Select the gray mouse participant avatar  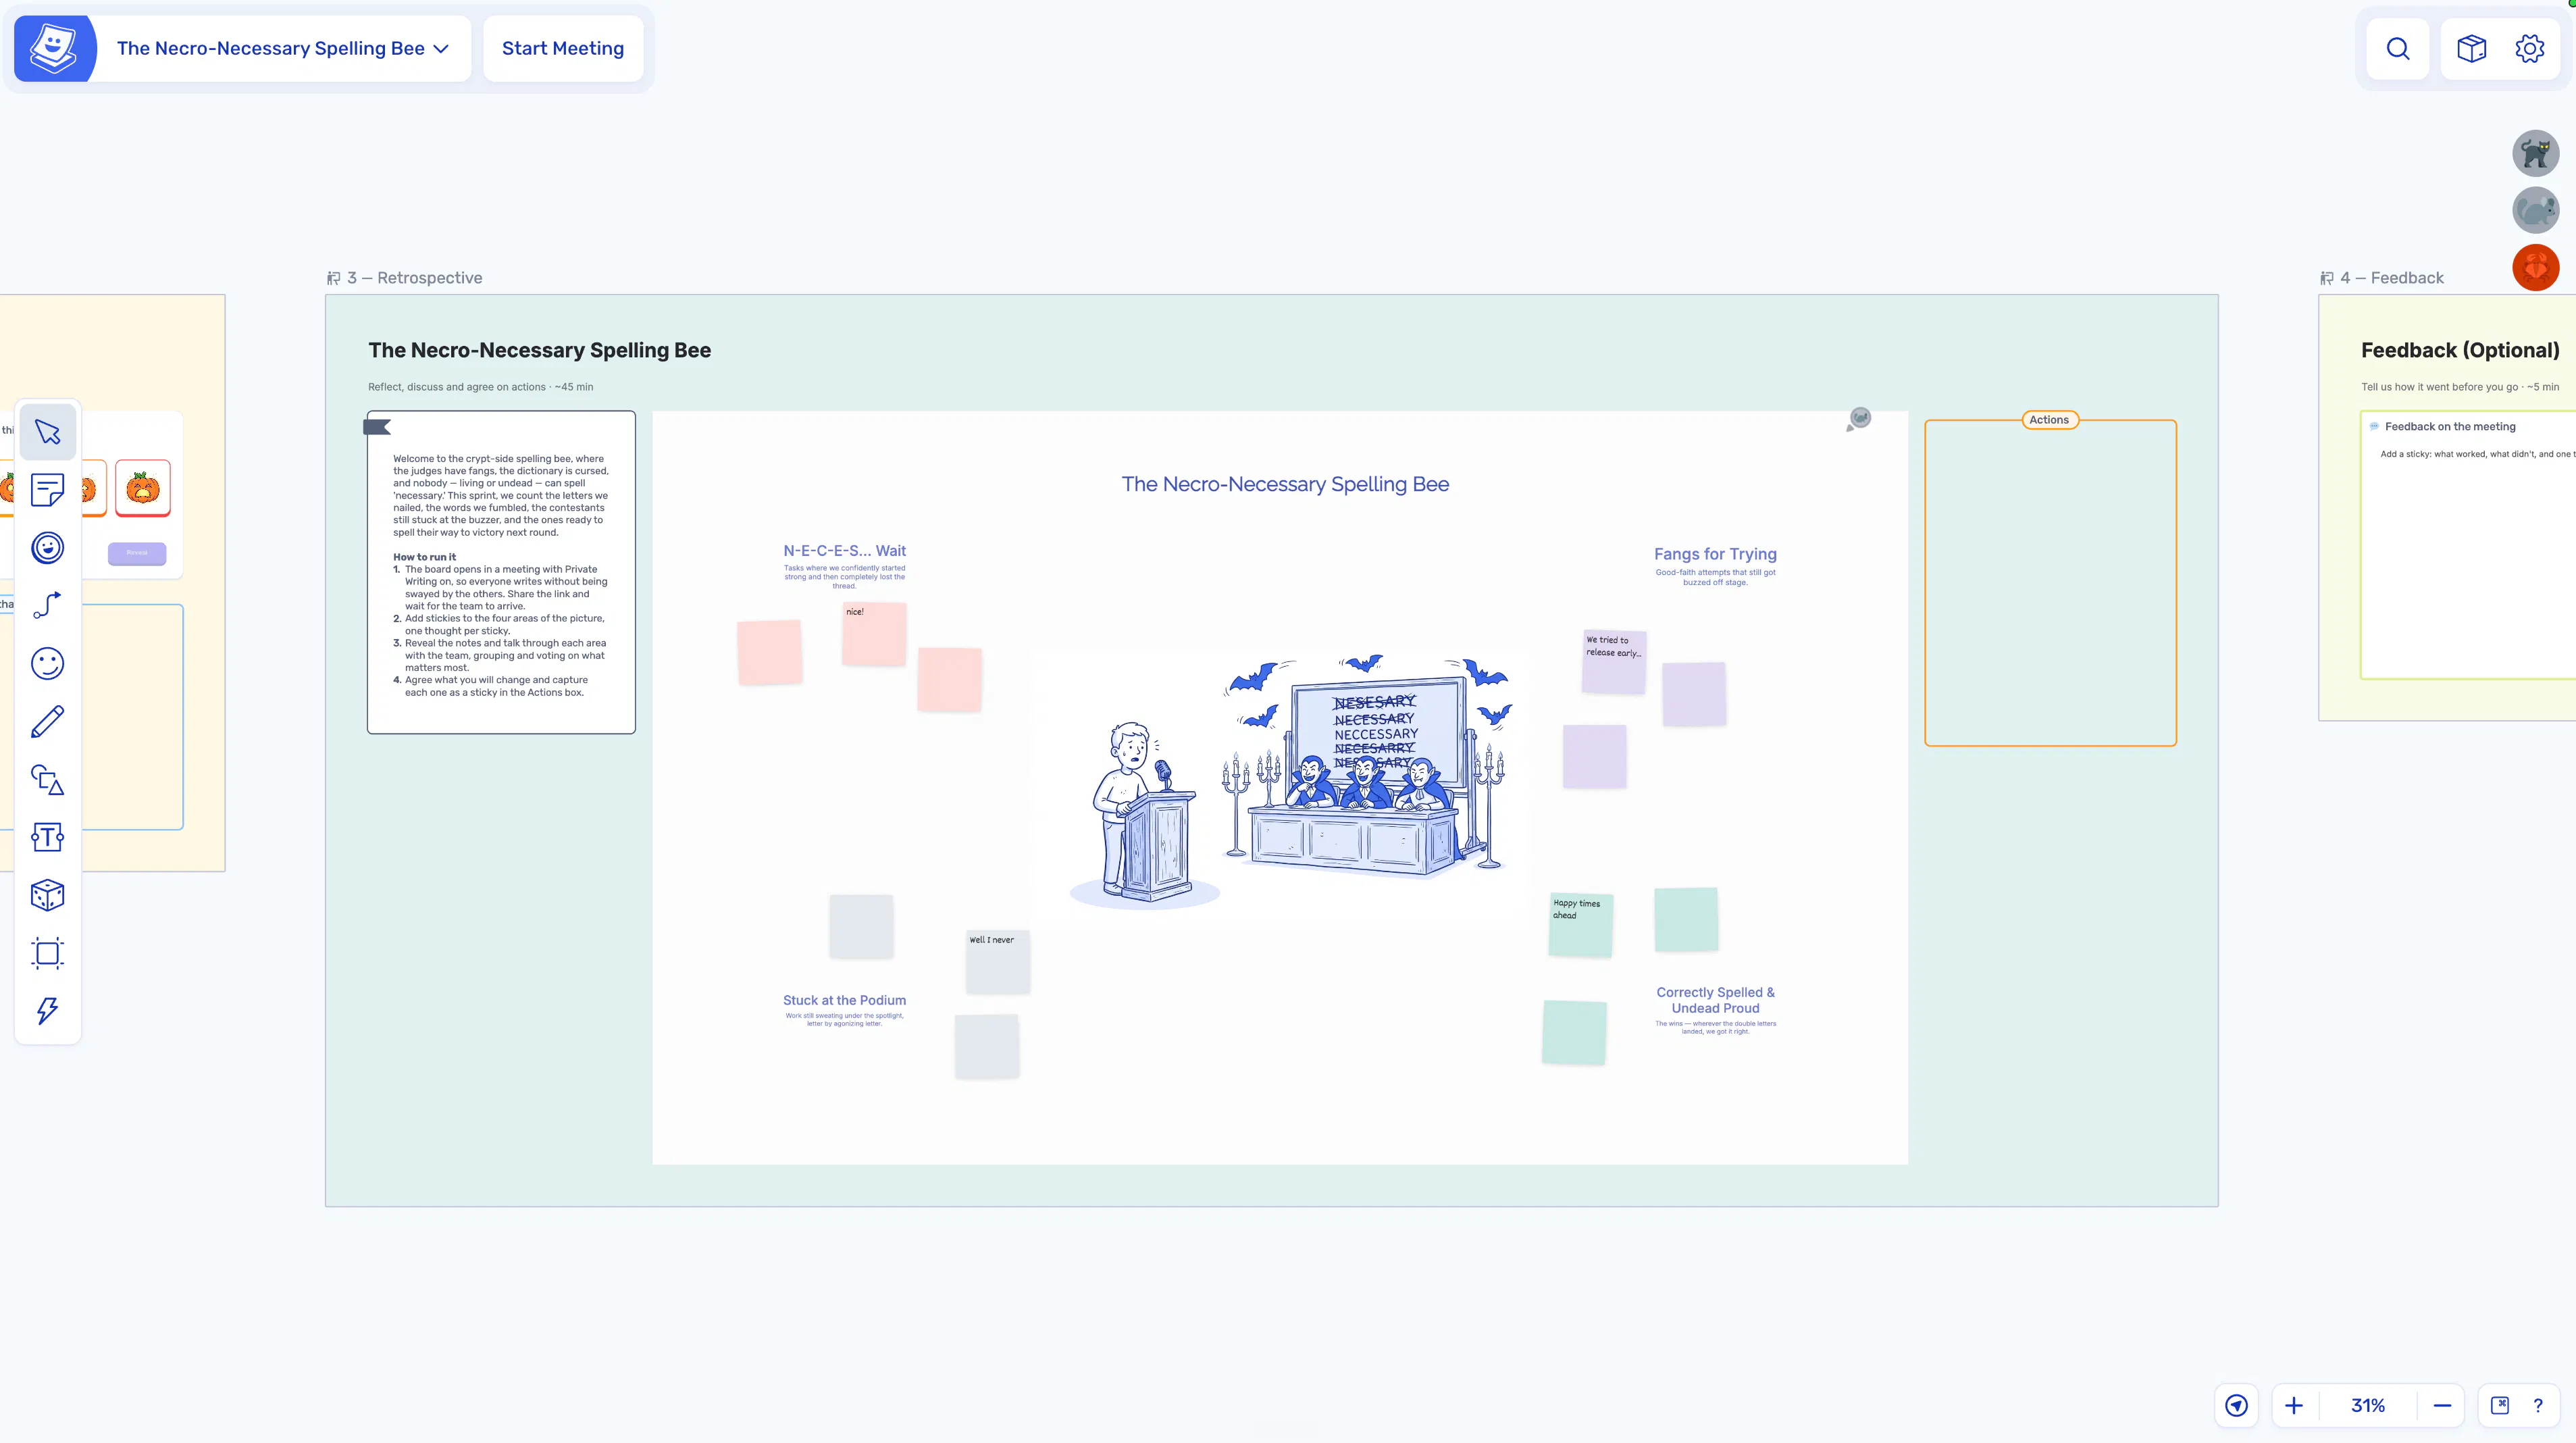click(2536, 210)
